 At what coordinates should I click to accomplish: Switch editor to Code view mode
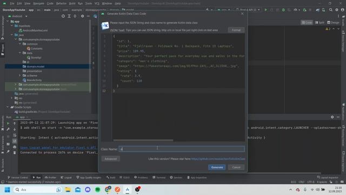[307, 23]
